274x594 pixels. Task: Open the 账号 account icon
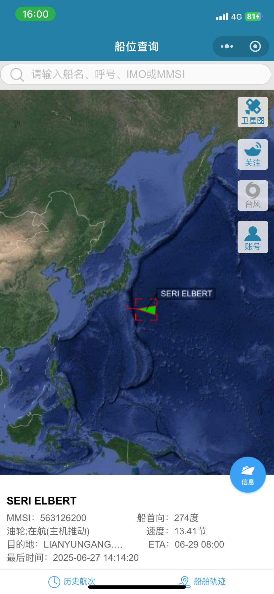coord(253,237)
